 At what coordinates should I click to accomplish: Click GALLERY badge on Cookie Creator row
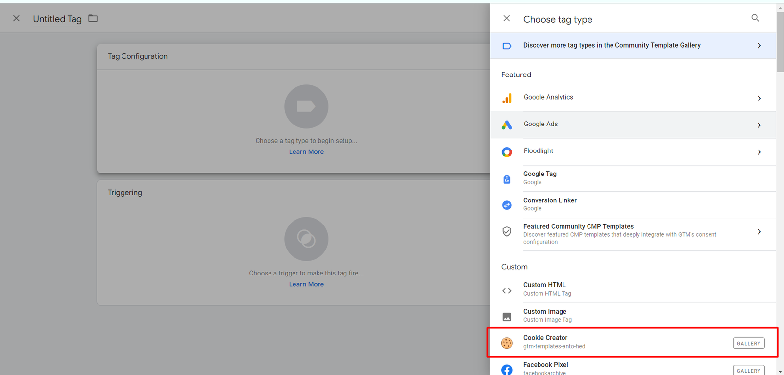point(749,343)
